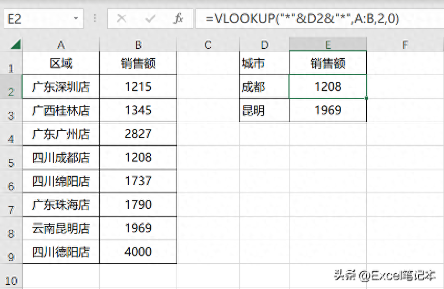Click cell with value 4000
This screenshot has width=444, height=289.
[x=138, y=252]
